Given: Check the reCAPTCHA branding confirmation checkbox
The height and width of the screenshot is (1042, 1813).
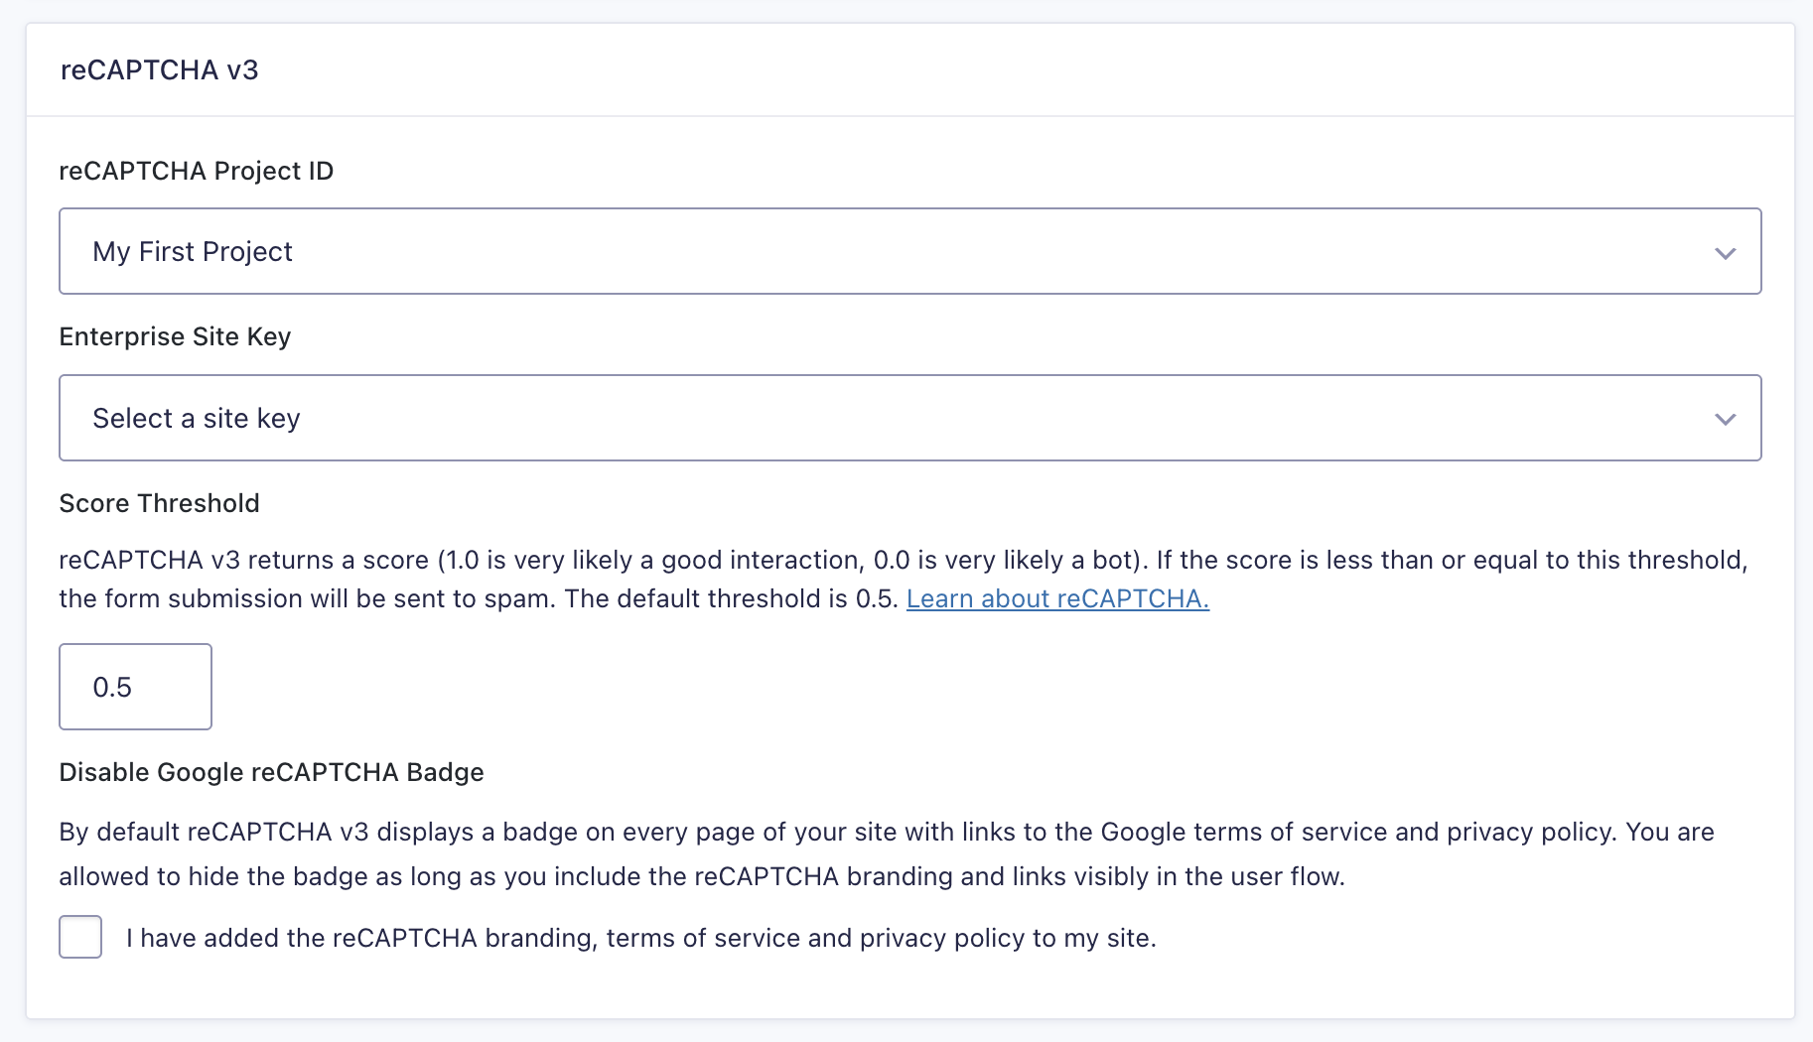Looking at the screenshot, I should coord(80,937).
